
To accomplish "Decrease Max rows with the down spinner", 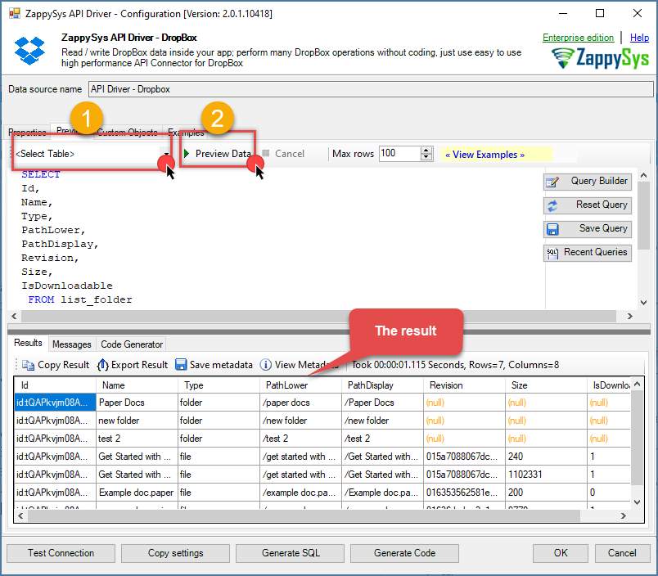I will [426, 157].
